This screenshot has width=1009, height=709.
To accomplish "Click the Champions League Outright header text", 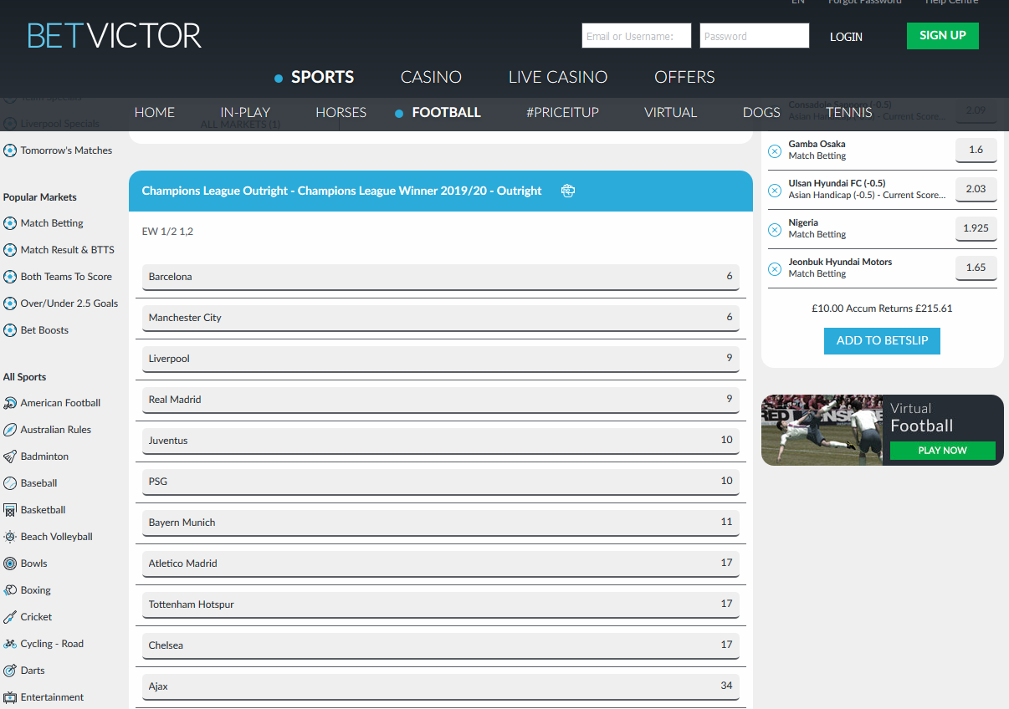I will click(x=341, y=191).
